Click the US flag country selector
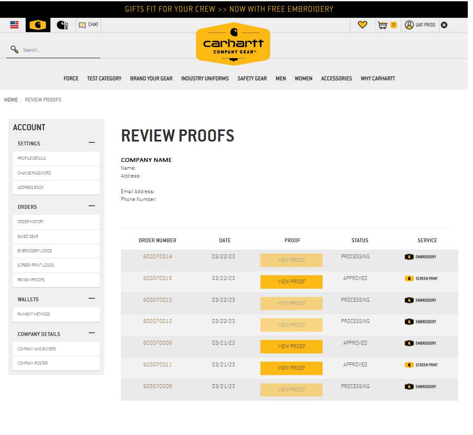473x435 pixels. click(x=14, y=25)
